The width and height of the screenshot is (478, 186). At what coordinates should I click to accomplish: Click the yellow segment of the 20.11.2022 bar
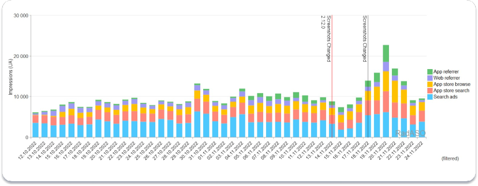pos(386,81)
